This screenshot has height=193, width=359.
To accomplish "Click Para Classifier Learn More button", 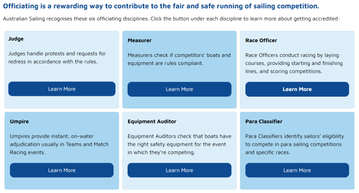I will point(297,170).
